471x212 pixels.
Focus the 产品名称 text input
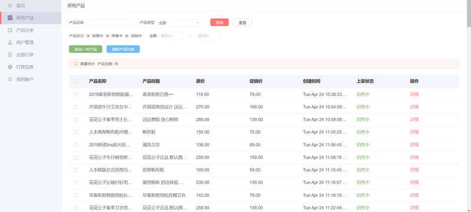pos(110,22)
